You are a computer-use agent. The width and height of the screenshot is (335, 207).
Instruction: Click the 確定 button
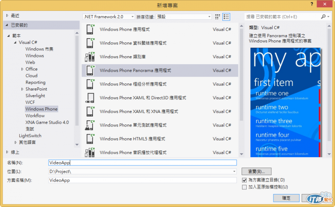click(286, 198)
